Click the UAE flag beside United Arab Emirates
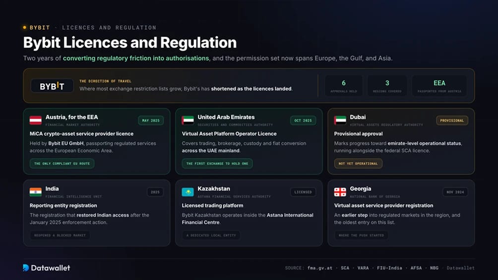 tap(187, 120)
